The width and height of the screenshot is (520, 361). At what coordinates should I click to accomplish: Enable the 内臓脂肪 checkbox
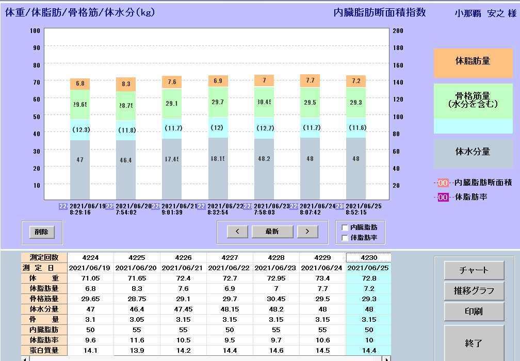[x=345, y=227]
